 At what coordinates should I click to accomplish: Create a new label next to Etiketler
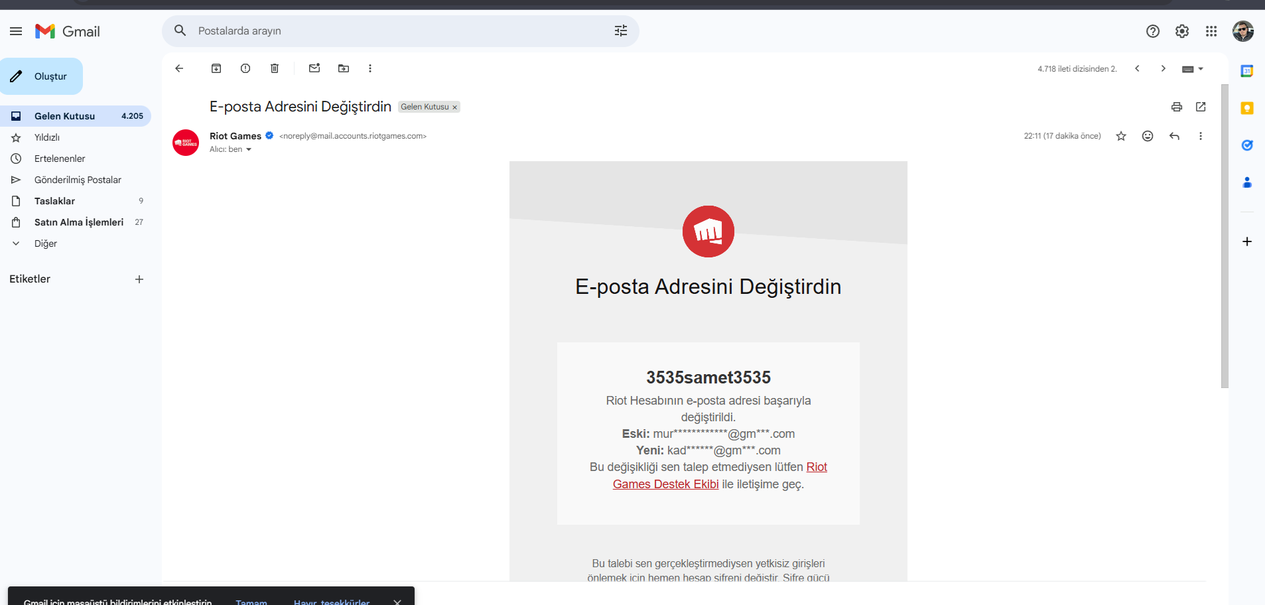click(x=139, y=279)
